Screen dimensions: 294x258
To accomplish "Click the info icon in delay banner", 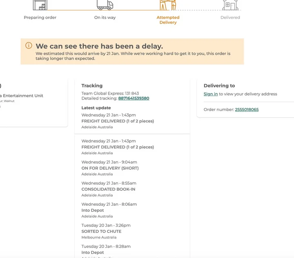I will click(x=29, y=46).
